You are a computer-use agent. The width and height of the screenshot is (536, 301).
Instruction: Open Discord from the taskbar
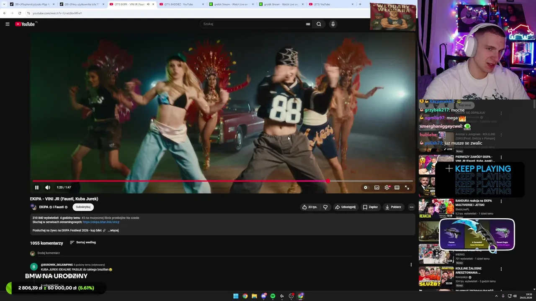[263, 296]
